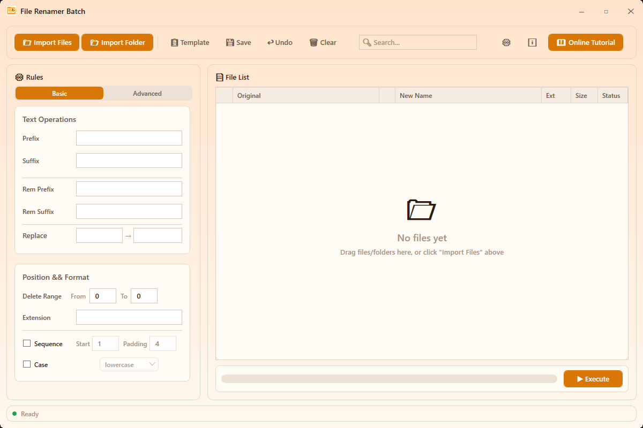Minimize the File Renamer Batch window

click(581, 11)
